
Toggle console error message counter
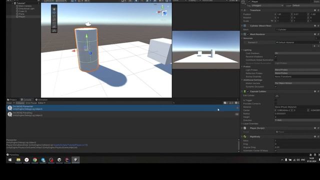coord(236,103)
